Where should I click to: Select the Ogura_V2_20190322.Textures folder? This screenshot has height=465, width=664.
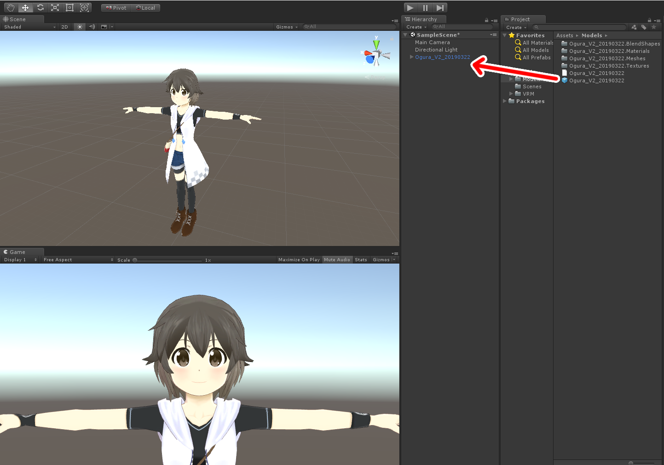click(605, 66)
